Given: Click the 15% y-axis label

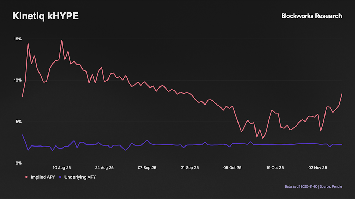Looking at the screenshot, I should click(18, 39).
